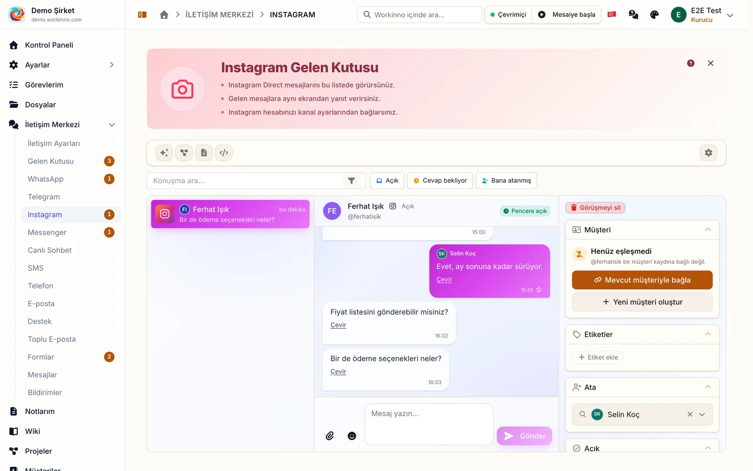Collapse the Ata panel
The width and height of the screenshot is (753, 471).
click(x=707, y=387)
